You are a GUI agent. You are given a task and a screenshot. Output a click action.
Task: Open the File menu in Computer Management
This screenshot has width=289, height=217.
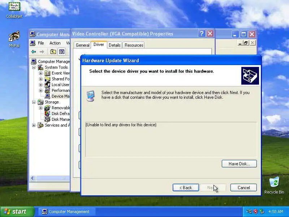[x=41, y=43]
